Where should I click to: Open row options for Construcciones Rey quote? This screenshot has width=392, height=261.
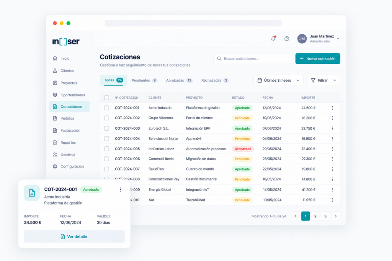tap(332, 179)
